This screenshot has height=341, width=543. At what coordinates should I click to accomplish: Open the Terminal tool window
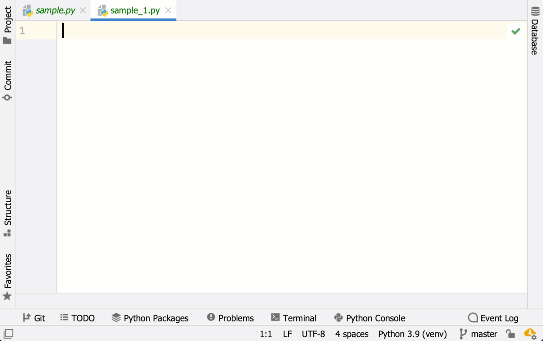pos(294,318)
